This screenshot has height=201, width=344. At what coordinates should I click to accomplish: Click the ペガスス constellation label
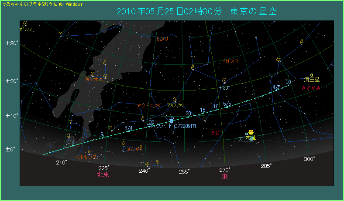click(230, 61)
